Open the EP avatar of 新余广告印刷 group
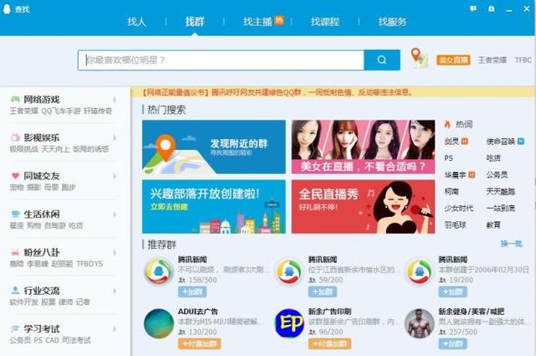 tap(289, 323)
